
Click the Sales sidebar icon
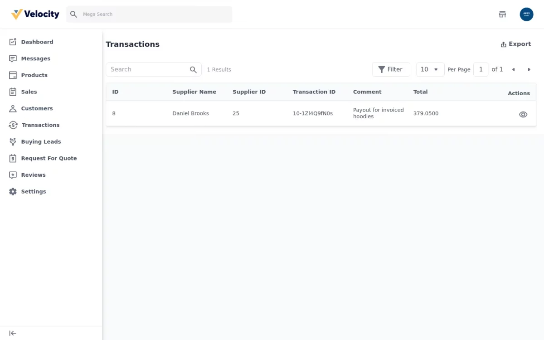click(13, 92)
